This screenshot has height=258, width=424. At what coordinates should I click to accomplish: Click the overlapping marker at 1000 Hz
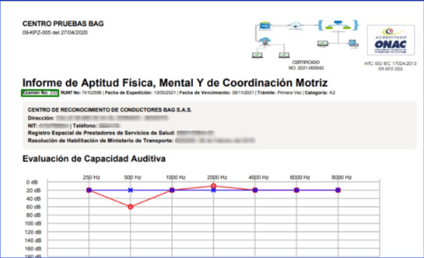[x=171, y=190]
